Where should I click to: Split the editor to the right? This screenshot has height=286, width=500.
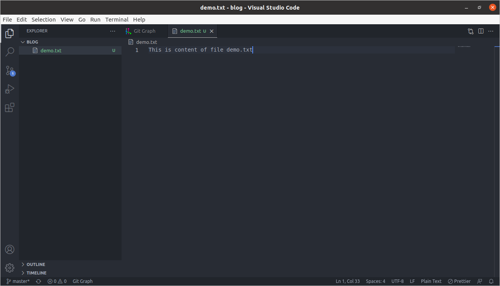(481, 31)
